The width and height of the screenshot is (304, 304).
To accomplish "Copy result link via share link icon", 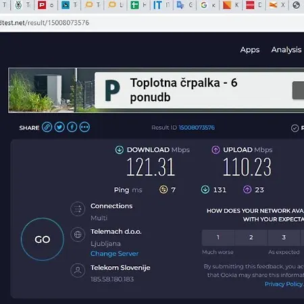I will pos(47,127).
